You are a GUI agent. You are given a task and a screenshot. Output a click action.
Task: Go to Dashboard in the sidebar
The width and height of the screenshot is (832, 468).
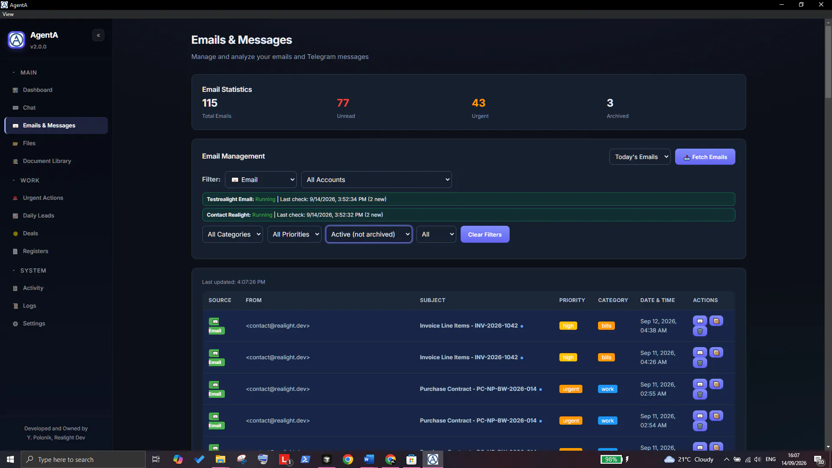click(56, 90)
